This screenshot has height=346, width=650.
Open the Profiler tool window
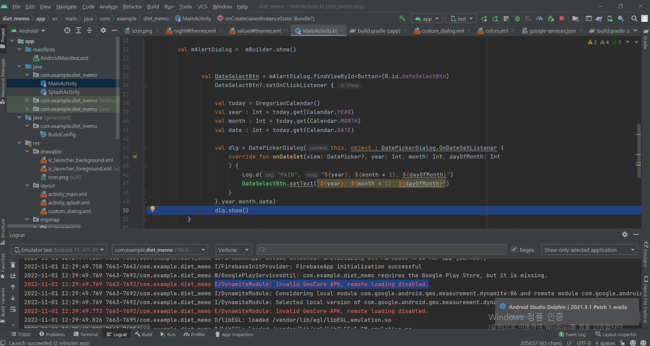click(x=194, y=334)
